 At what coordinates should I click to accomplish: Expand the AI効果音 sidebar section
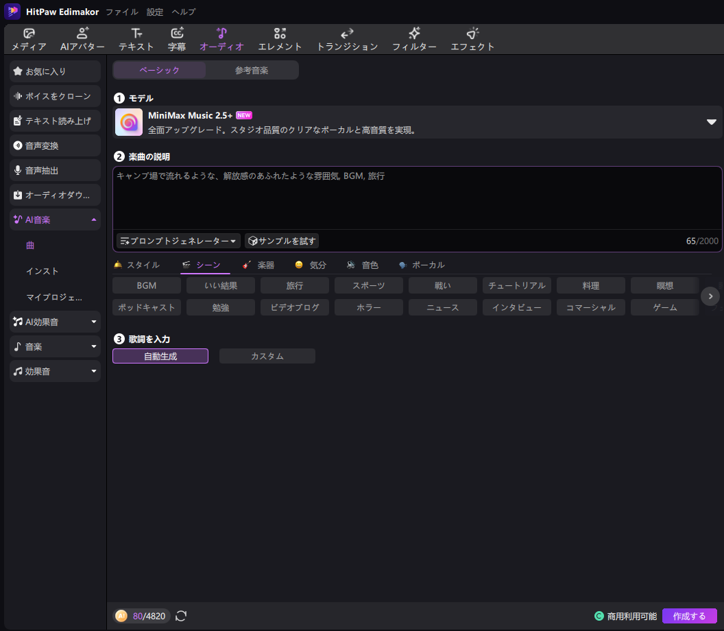click(x=94, y=322)
